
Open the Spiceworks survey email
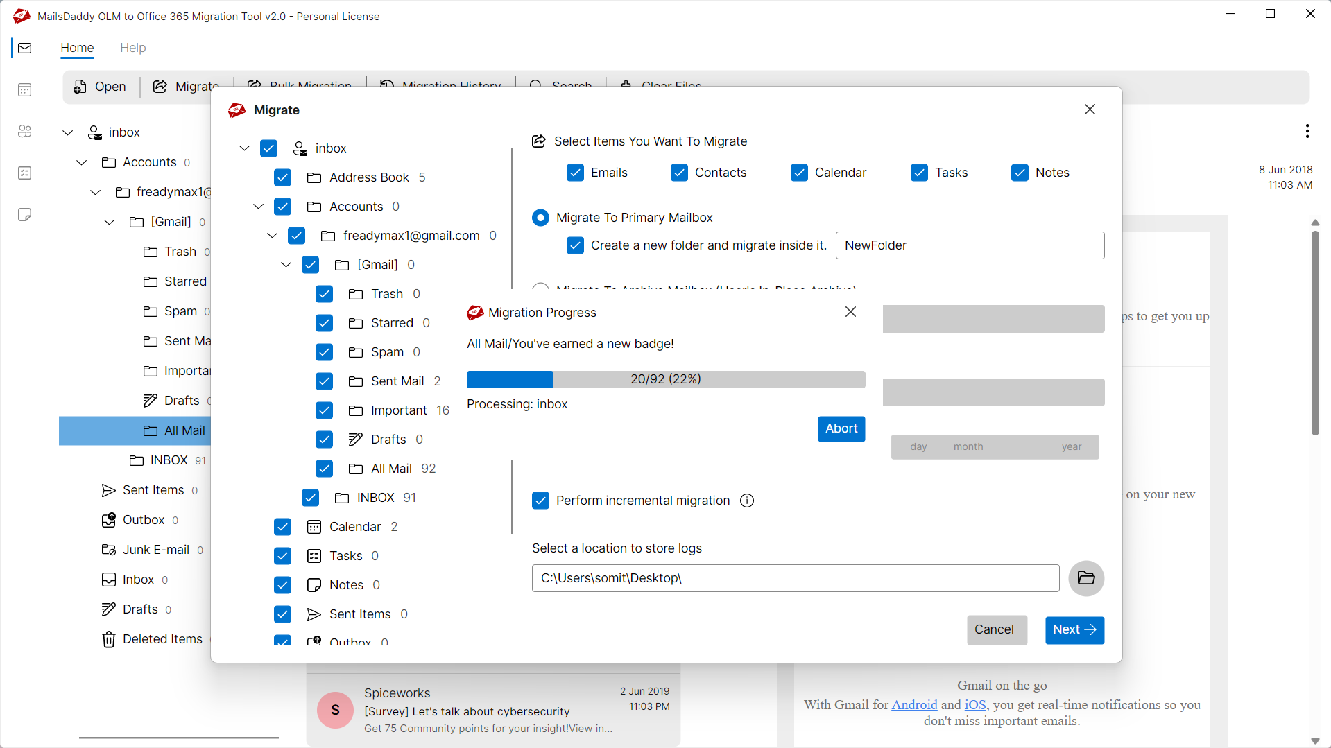point(493,710)
